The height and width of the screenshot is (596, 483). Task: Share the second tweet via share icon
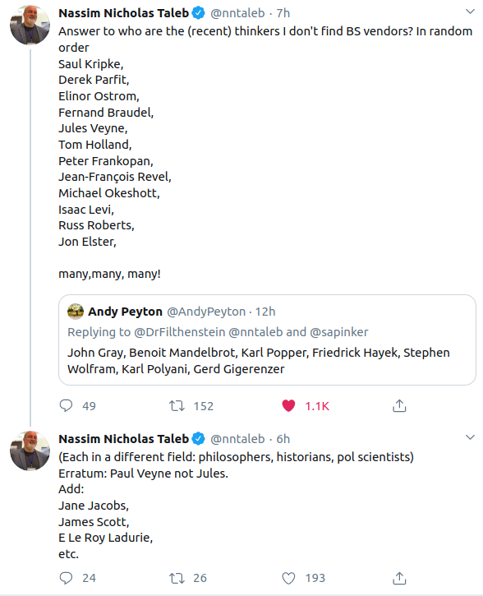coord(399,578)
